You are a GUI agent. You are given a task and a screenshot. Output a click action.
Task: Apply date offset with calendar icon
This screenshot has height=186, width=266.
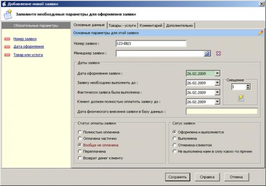[241, 98]
